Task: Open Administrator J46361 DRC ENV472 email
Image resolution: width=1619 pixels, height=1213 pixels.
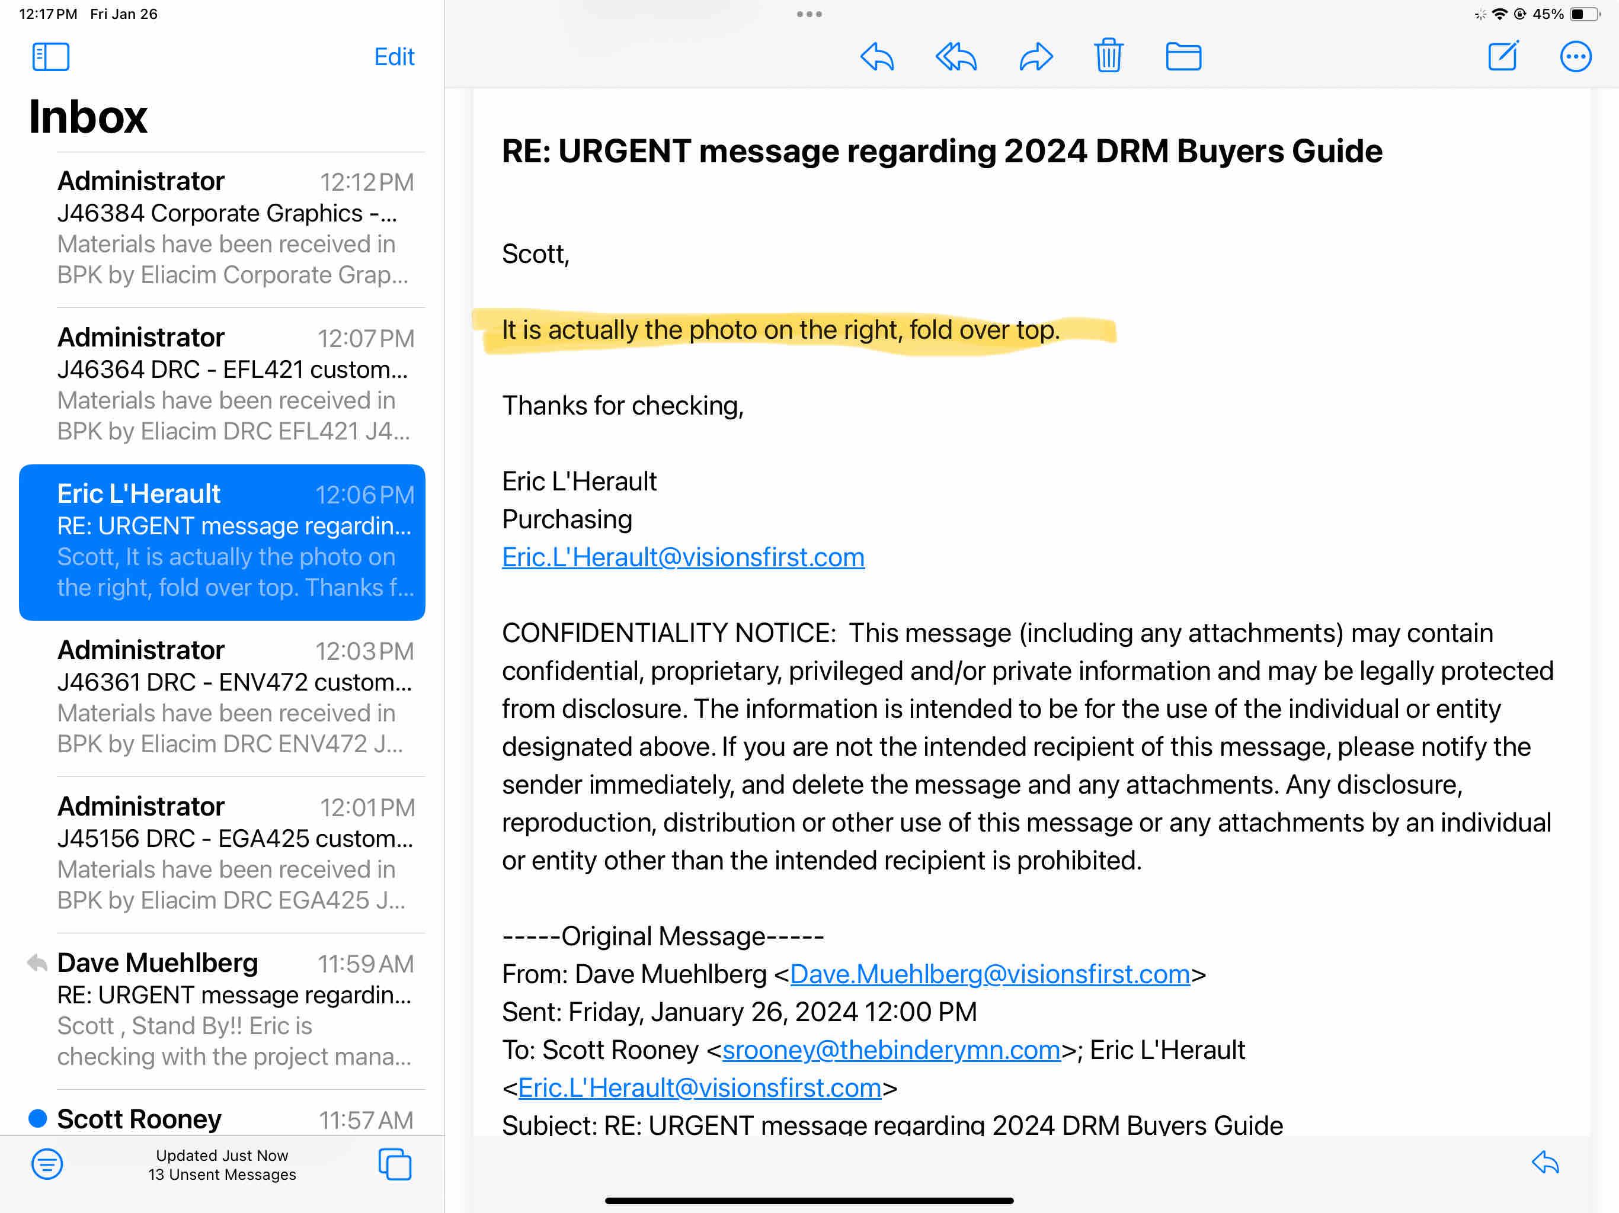Action: tap(234, 697)
